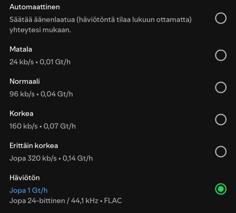Viewport: 236px width, 213px height.
Task: Click the 24 kb/s bitrate description
Action: point(40,62)
